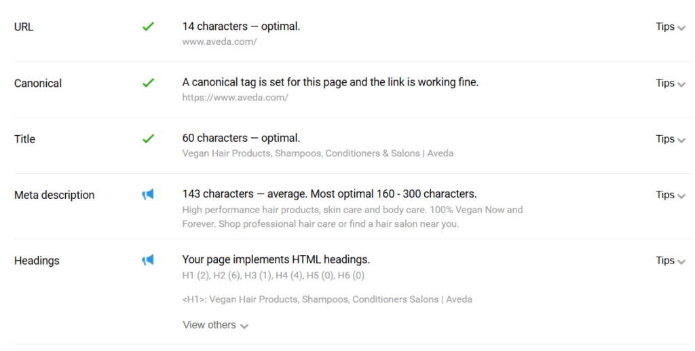Click the green checkmark beside URL

tap(148, 26)
